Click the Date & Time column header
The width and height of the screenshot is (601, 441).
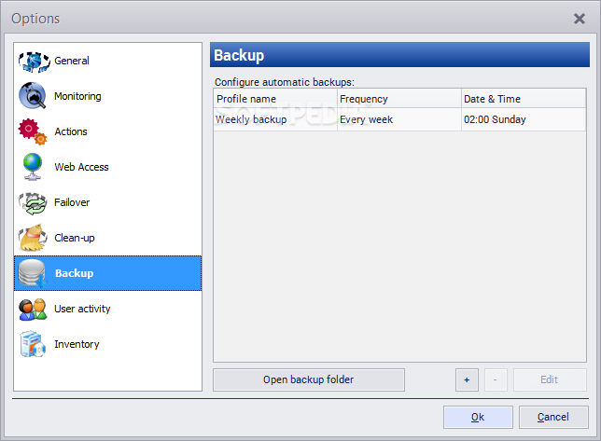point(524,99)
